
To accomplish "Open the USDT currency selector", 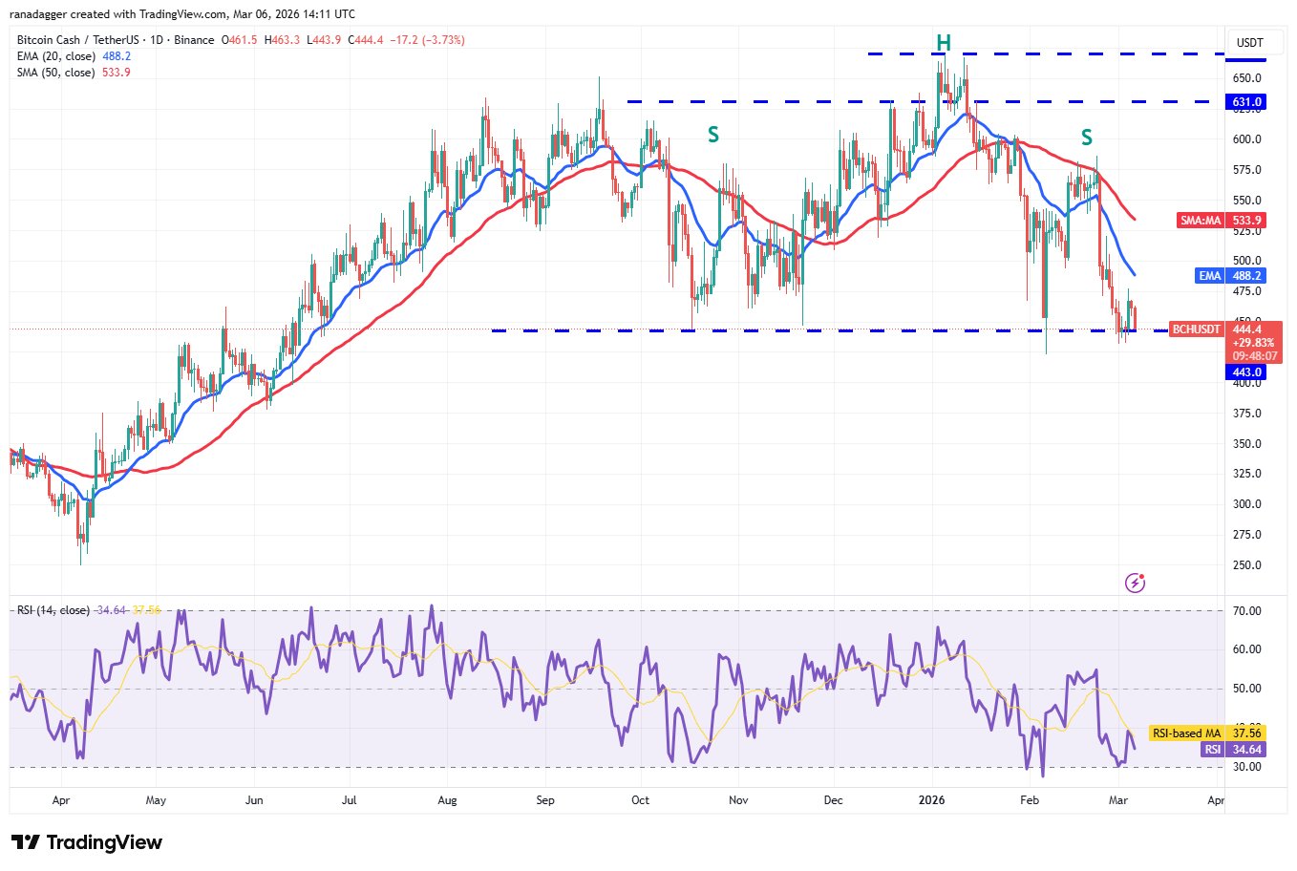I will coord(1249,43).
